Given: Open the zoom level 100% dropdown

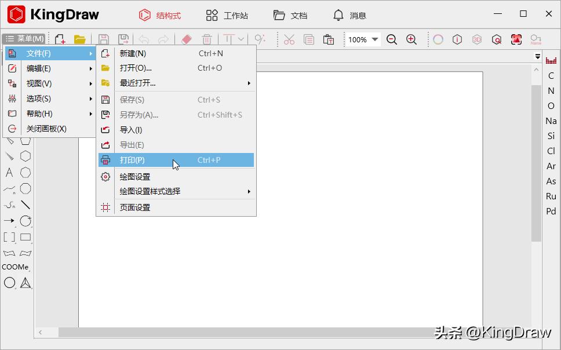Looking at the screenshot, I should (362, 39).
